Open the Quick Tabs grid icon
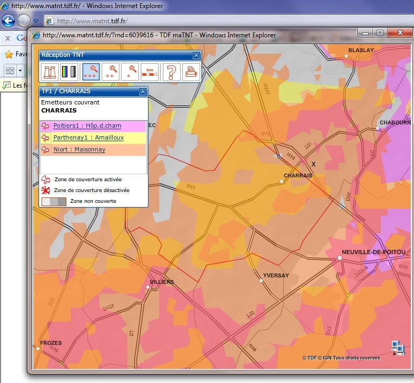Viewport: 414px width, 383px height. tap(10, 70)
